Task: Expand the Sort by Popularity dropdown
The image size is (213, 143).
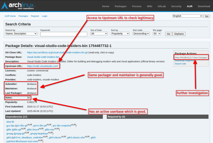Action: click(x=120, y=33)
